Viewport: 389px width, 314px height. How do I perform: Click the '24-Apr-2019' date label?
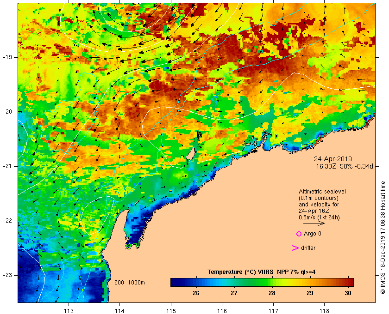(x=333, y=159)
